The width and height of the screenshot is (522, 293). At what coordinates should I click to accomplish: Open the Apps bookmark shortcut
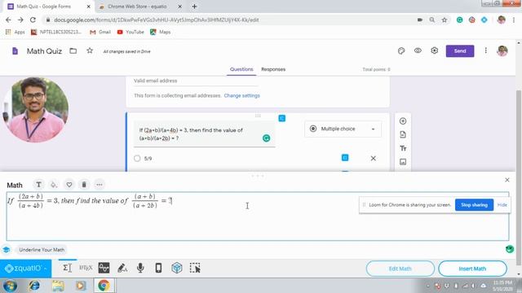pyautogui.click(x=15, y=32)
